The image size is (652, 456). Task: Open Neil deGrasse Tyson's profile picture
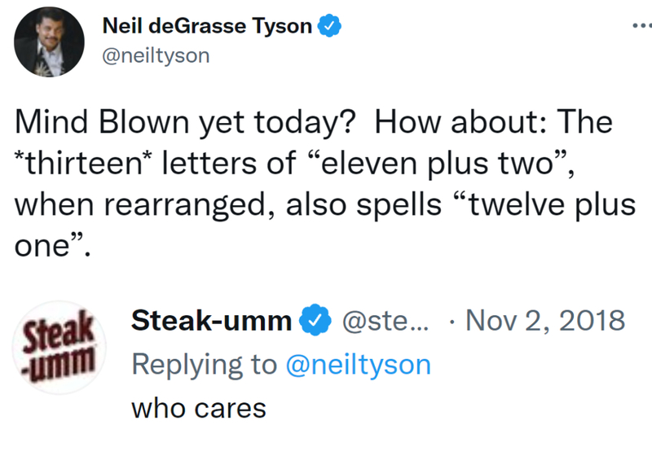pyautogui.click(x=49, y=42)
